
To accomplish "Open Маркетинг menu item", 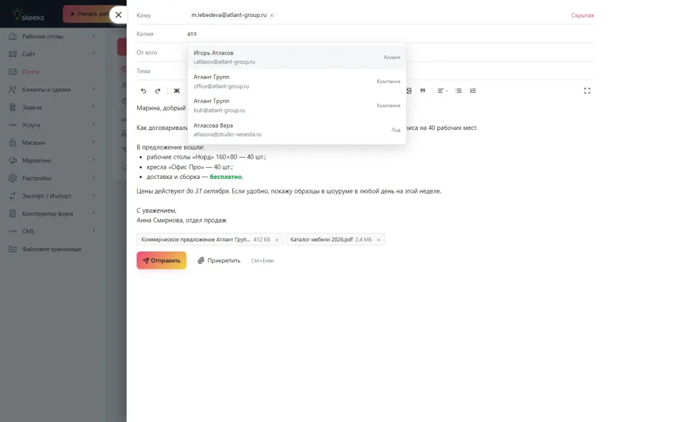I will 52,160.
